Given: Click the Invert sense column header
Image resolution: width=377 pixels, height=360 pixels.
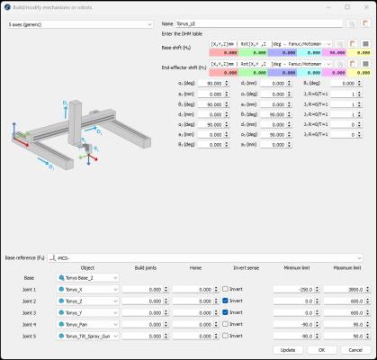Looking at the screenshot, I should click(x=246, y=267).
